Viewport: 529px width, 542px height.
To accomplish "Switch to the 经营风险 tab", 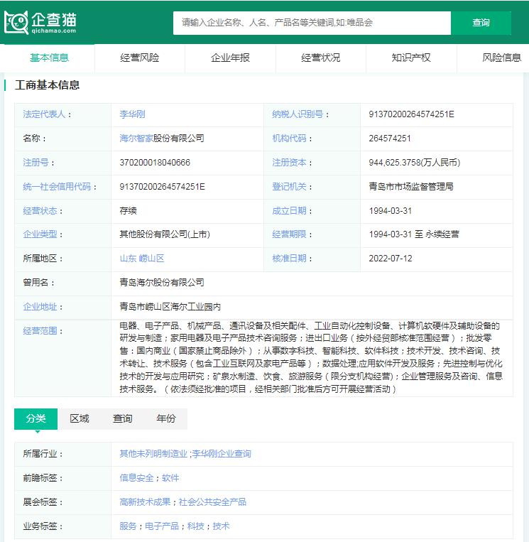I will point(139,58).
